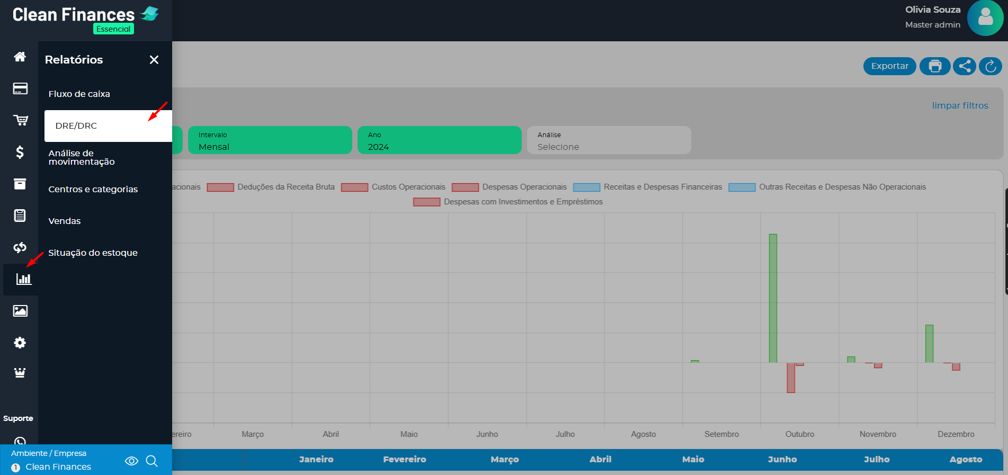1008x475 pixels.
Task: Open the home dashboard icon
Action: click(20, 57)
